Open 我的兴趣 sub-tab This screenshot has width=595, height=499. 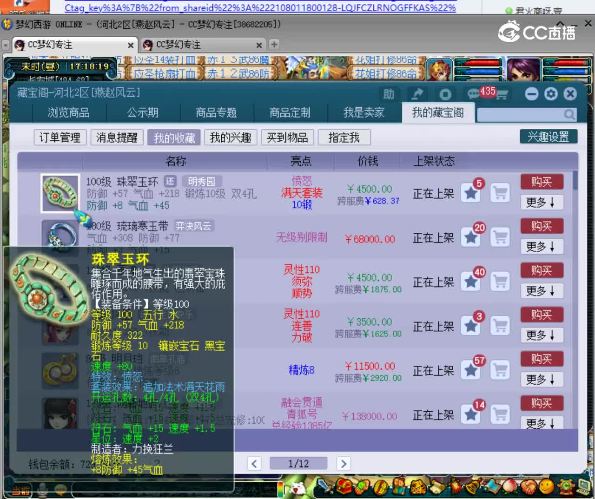click(231, 138)
